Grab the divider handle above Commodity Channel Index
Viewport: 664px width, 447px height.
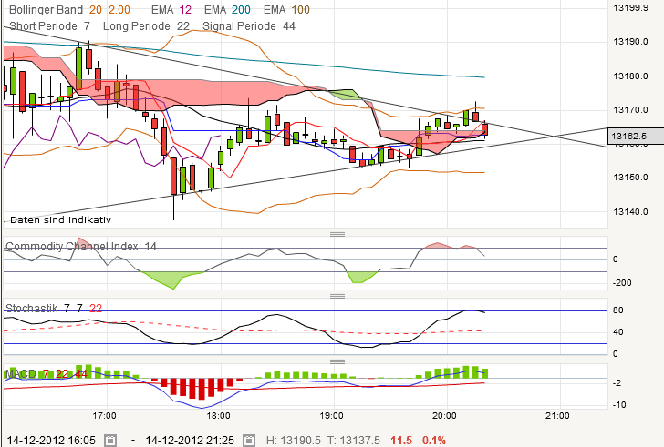coord(337,234)
